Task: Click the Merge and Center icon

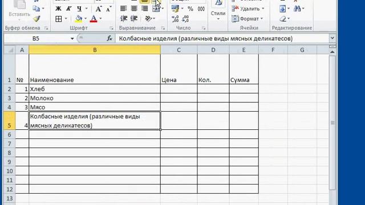Action: (156, 9)
